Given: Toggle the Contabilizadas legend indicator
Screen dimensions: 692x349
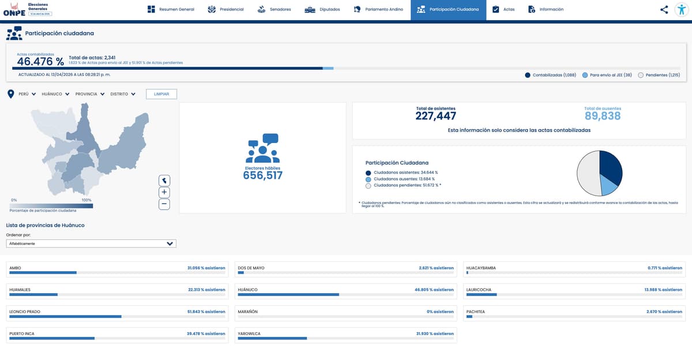Looking at the screenshot, I should click(528, 75).
